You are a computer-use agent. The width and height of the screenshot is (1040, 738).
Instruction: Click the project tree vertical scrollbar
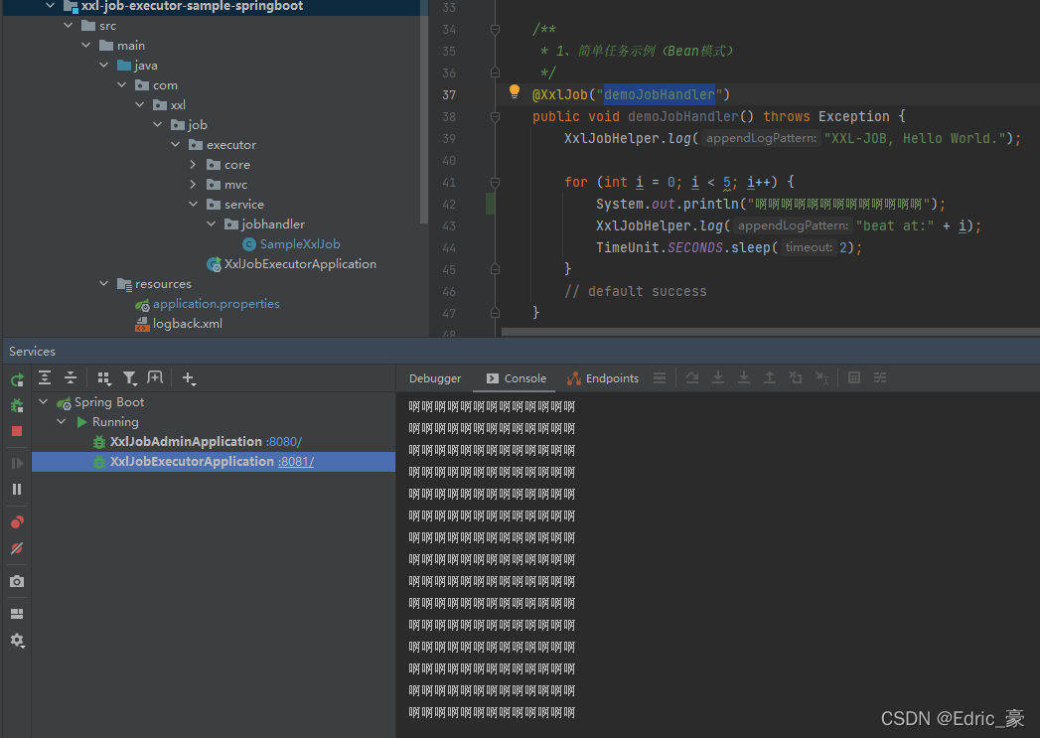[x=424, y=111]
